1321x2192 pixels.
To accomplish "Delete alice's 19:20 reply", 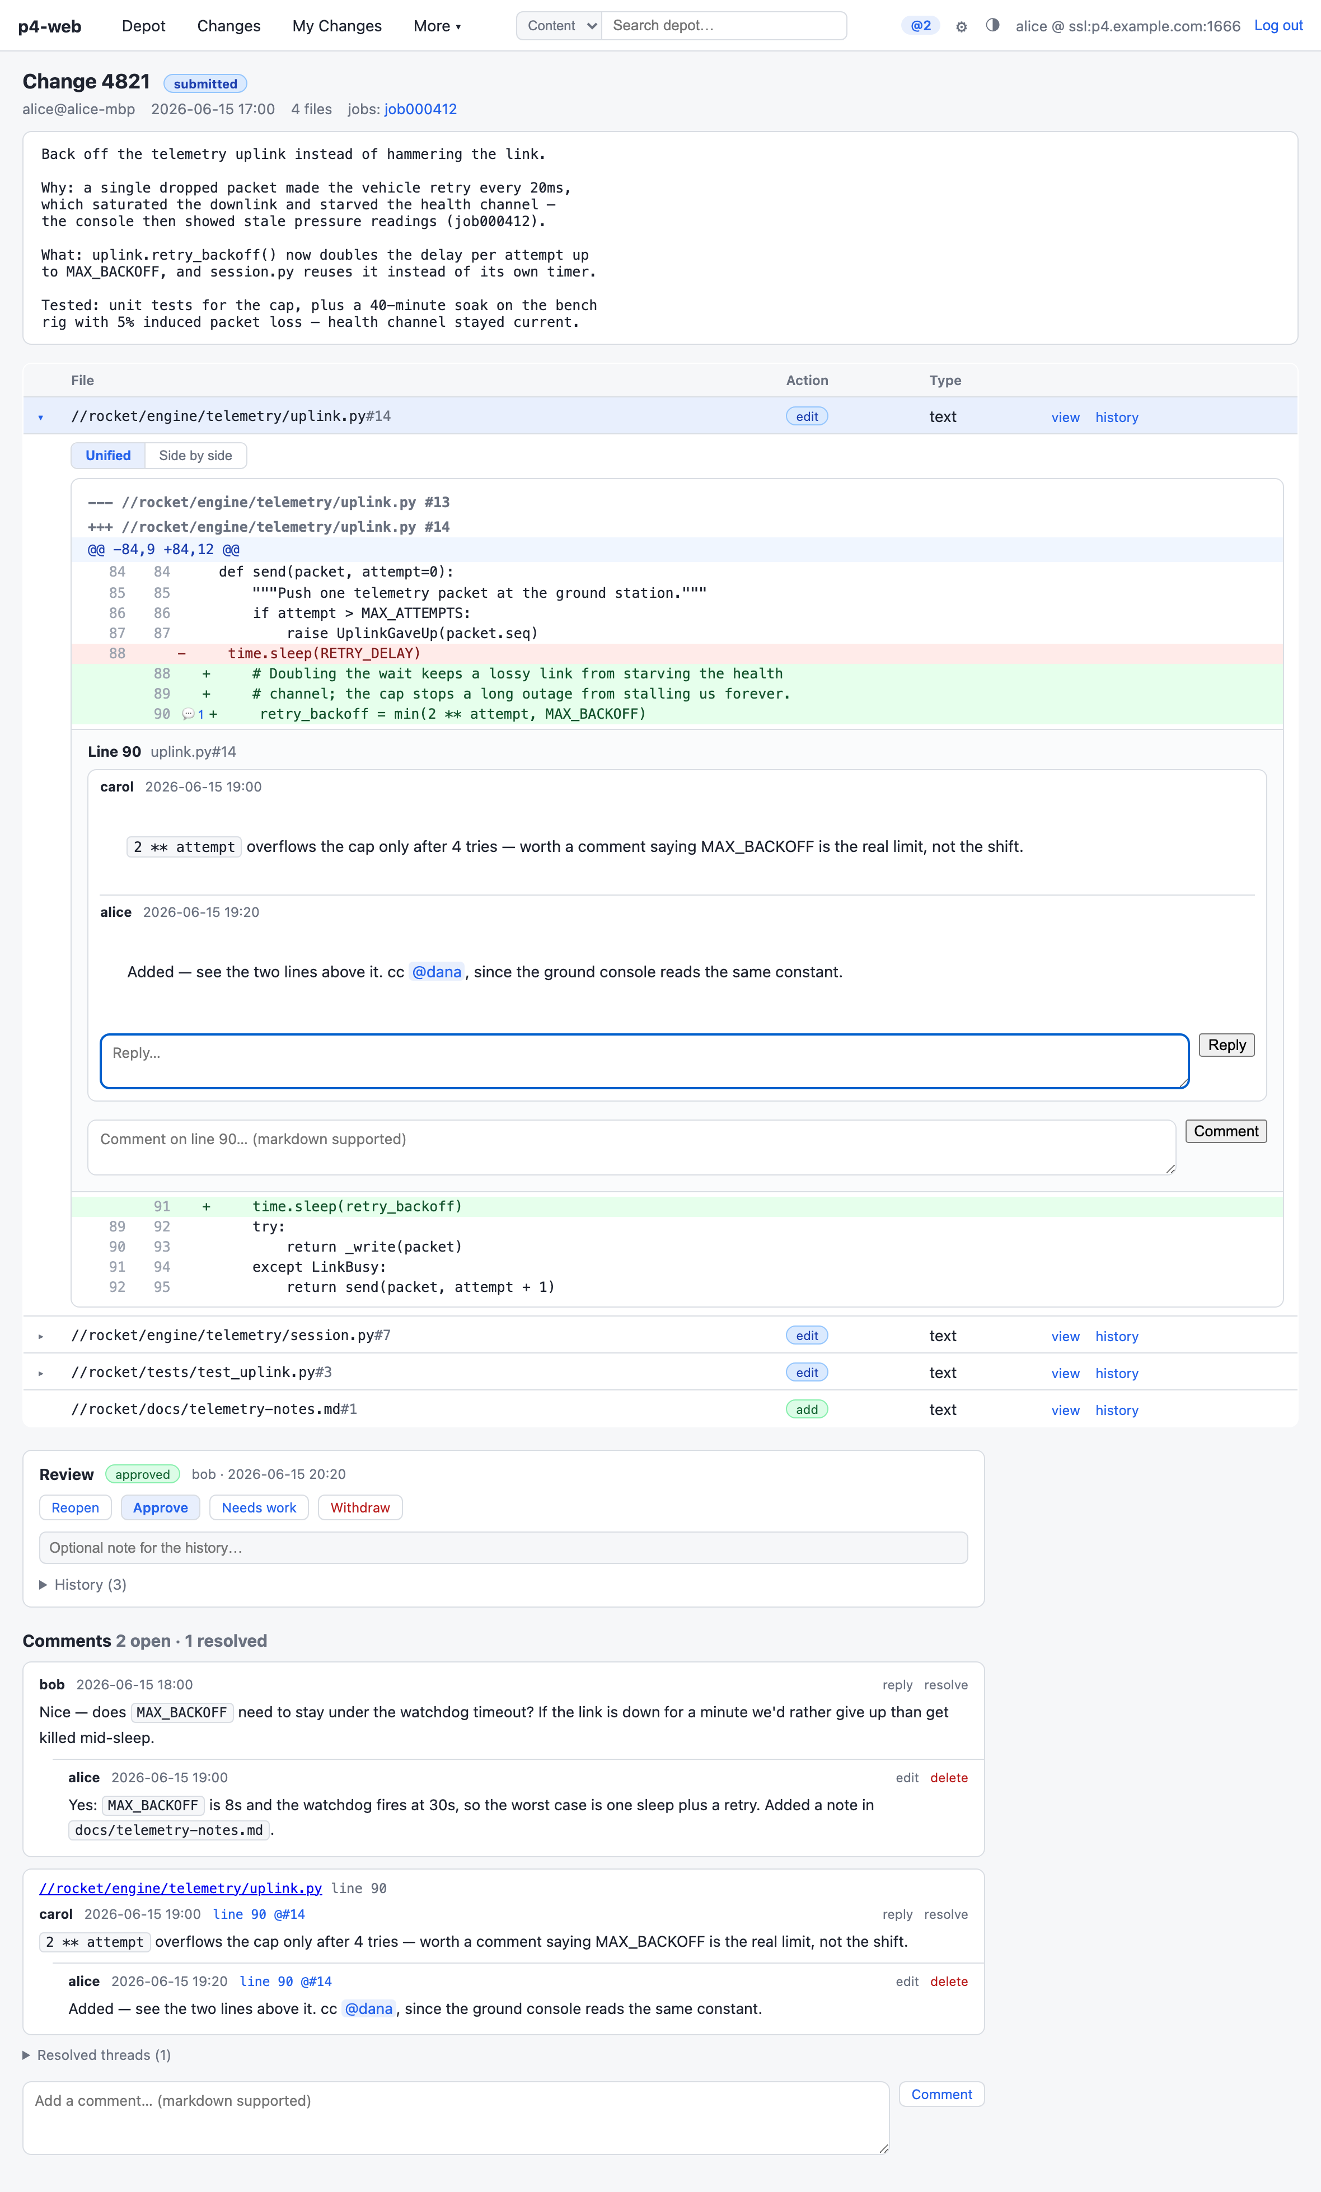I will (x=949, y=1981).
